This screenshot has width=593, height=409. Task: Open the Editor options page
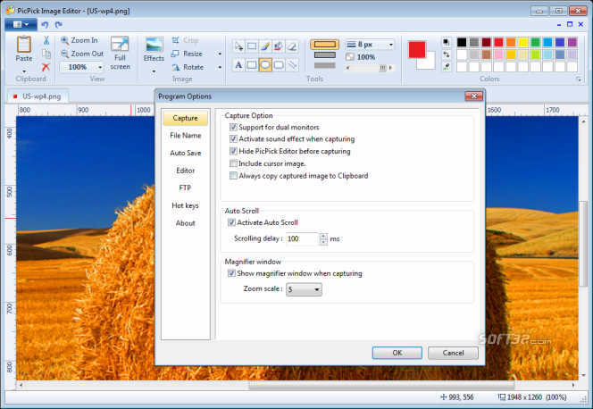point(186,171)
